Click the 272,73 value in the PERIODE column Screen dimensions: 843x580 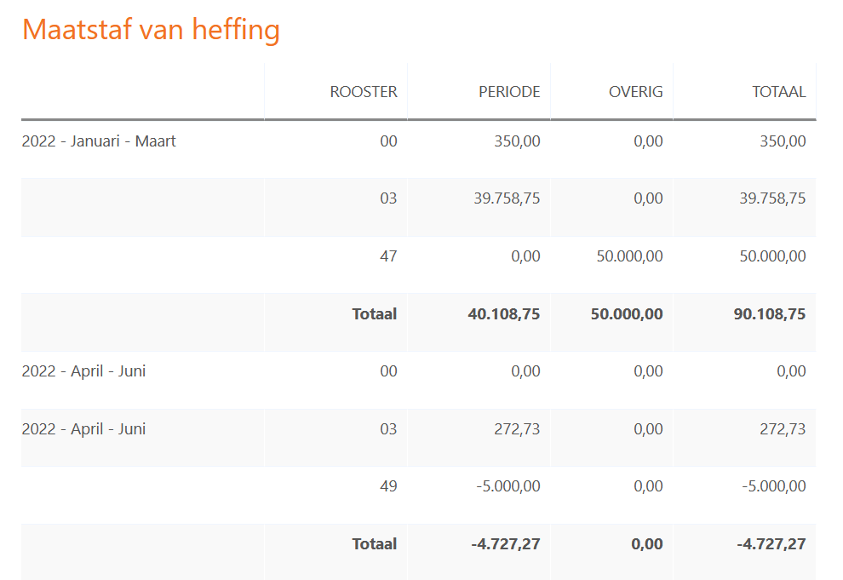[x=517, y=429]
